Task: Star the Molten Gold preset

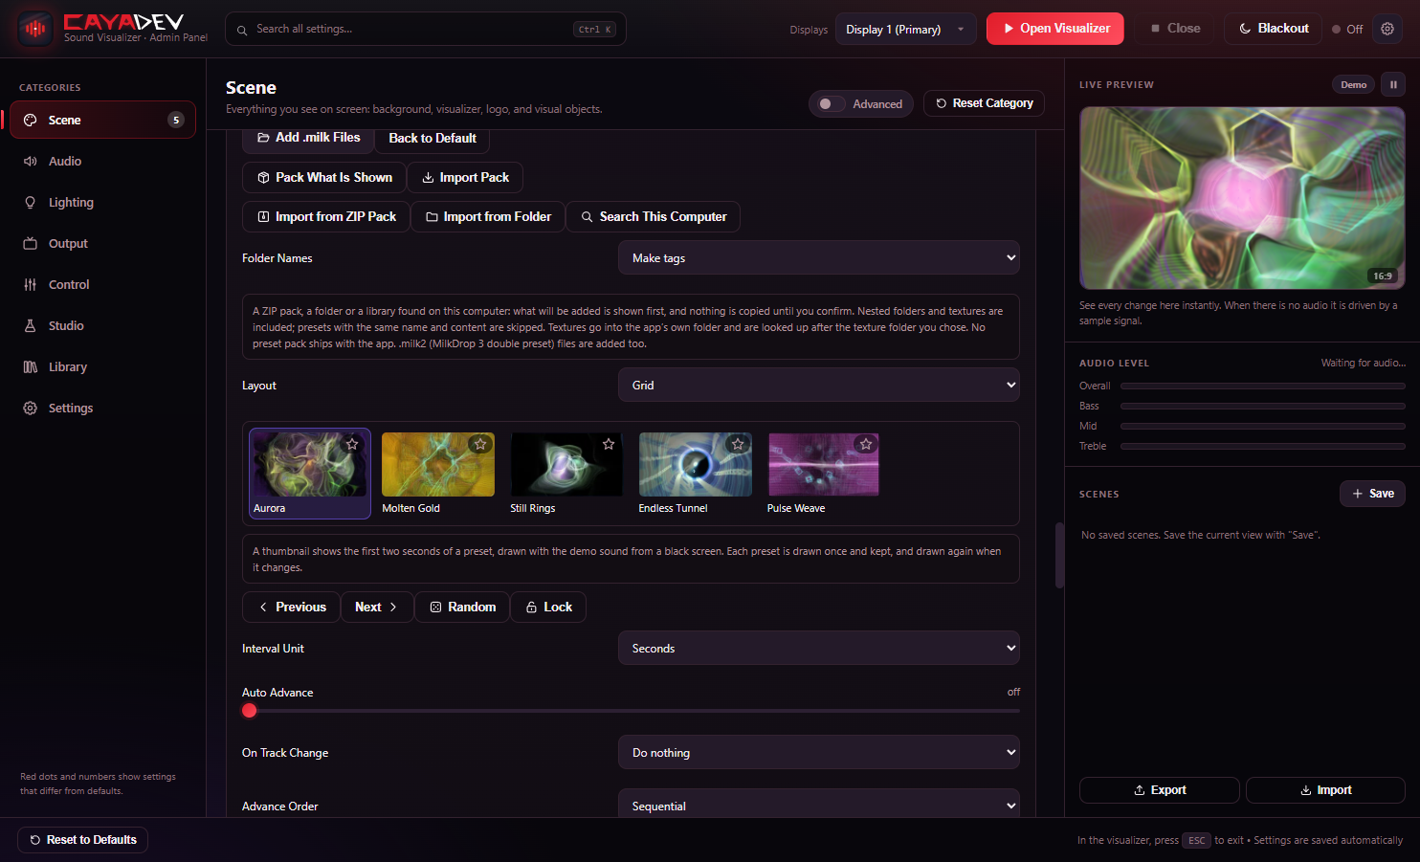Action: click(480, 444)
